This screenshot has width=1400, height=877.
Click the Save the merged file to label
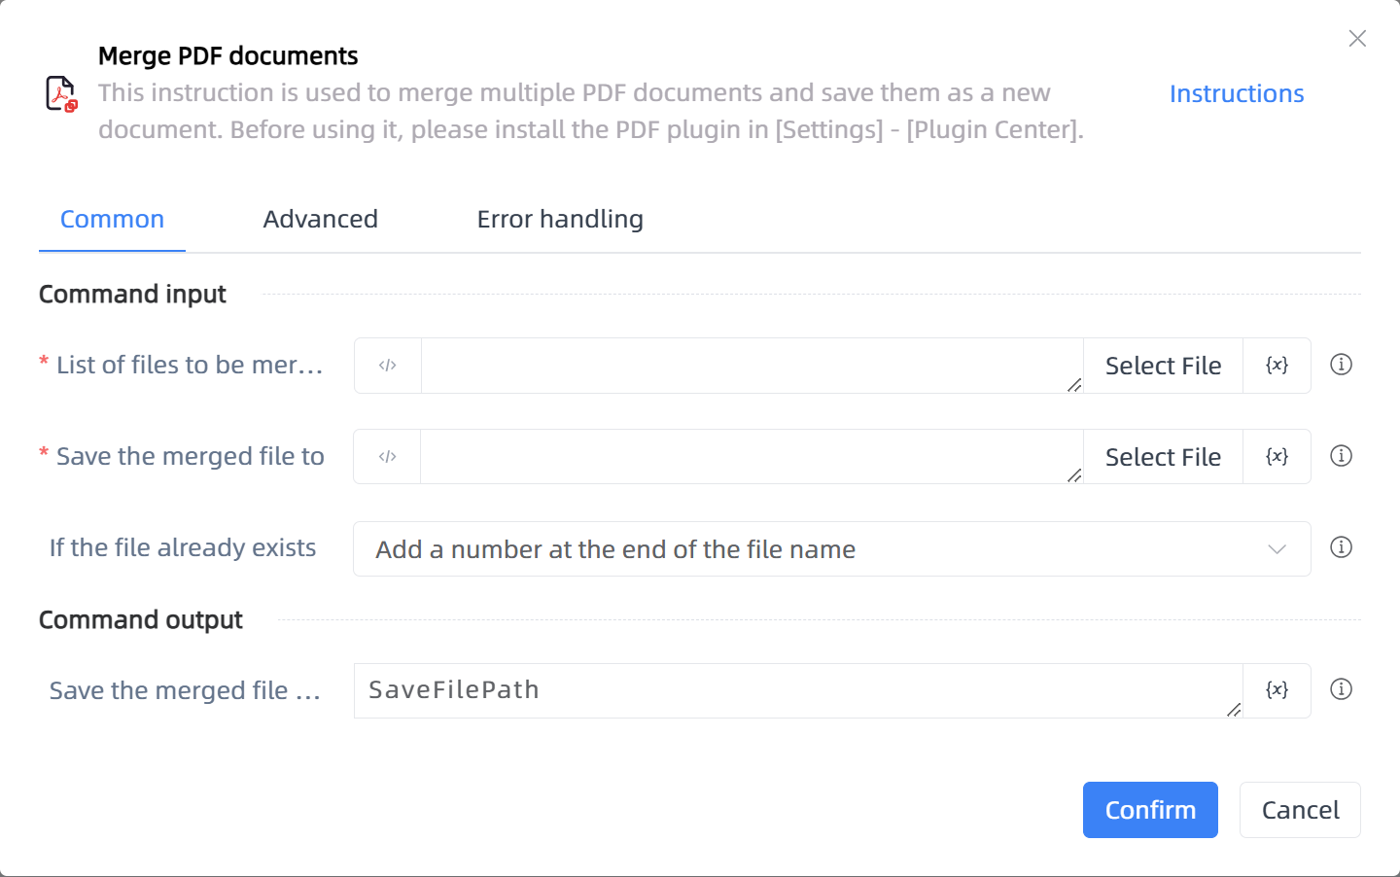191,457
